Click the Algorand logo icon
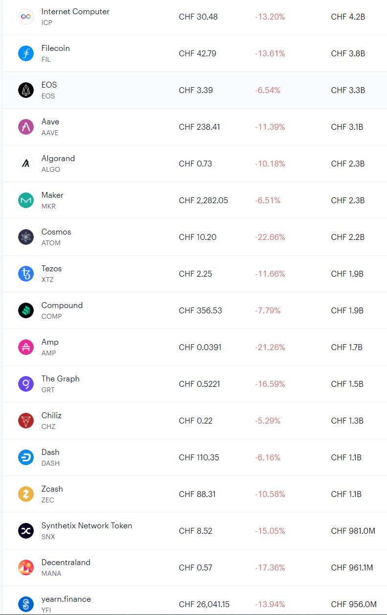Image resolution: width=387 pixels, height=615 pixels. coord(26,164)
